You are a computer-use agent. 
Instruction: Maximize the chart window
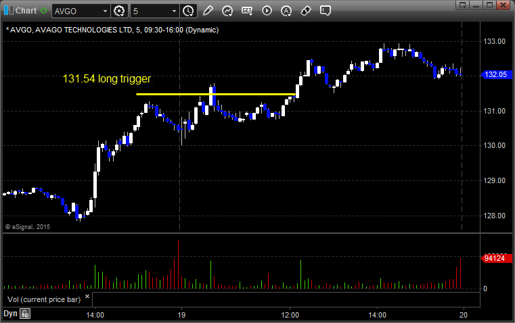(x=489, y=5)
